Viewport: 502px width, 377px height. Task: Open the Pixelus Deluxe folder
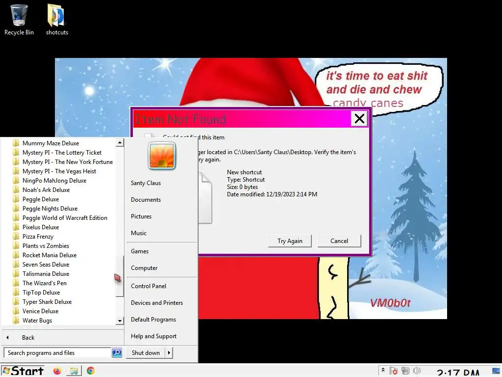36,227
